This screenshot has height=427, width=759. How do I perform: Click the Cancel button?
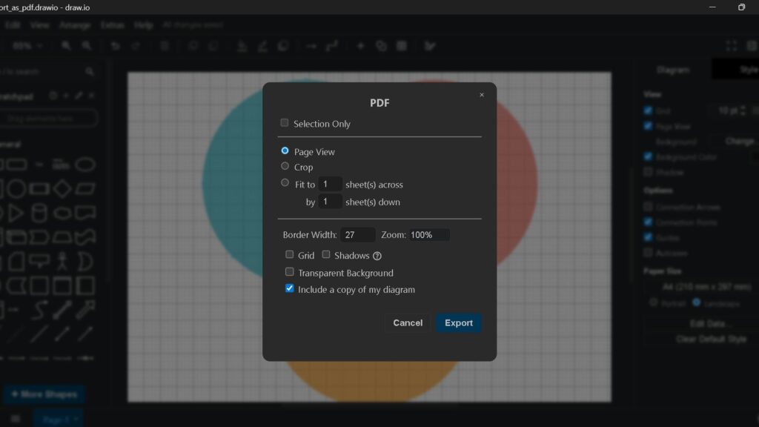coord(408,323)
